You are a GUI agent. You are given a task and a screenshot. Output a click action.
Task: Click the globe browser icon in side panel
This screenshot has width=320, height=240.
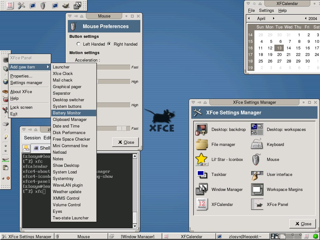click(5, 82)
